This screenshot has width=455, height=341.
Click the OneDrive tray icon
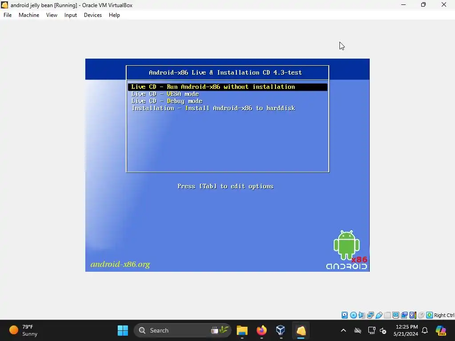[358, 330]
